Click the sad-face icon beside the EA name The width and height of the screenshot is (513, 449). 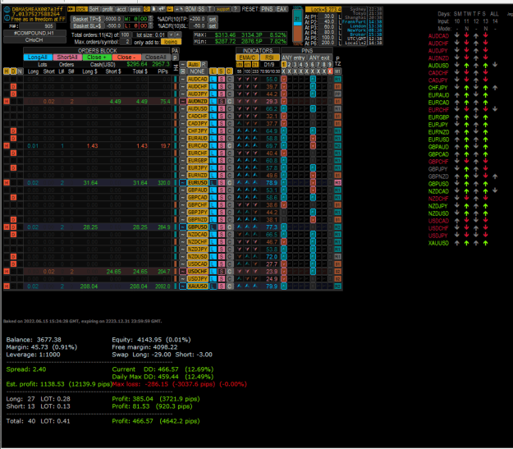pyautogui.click(x=7, y=10)
